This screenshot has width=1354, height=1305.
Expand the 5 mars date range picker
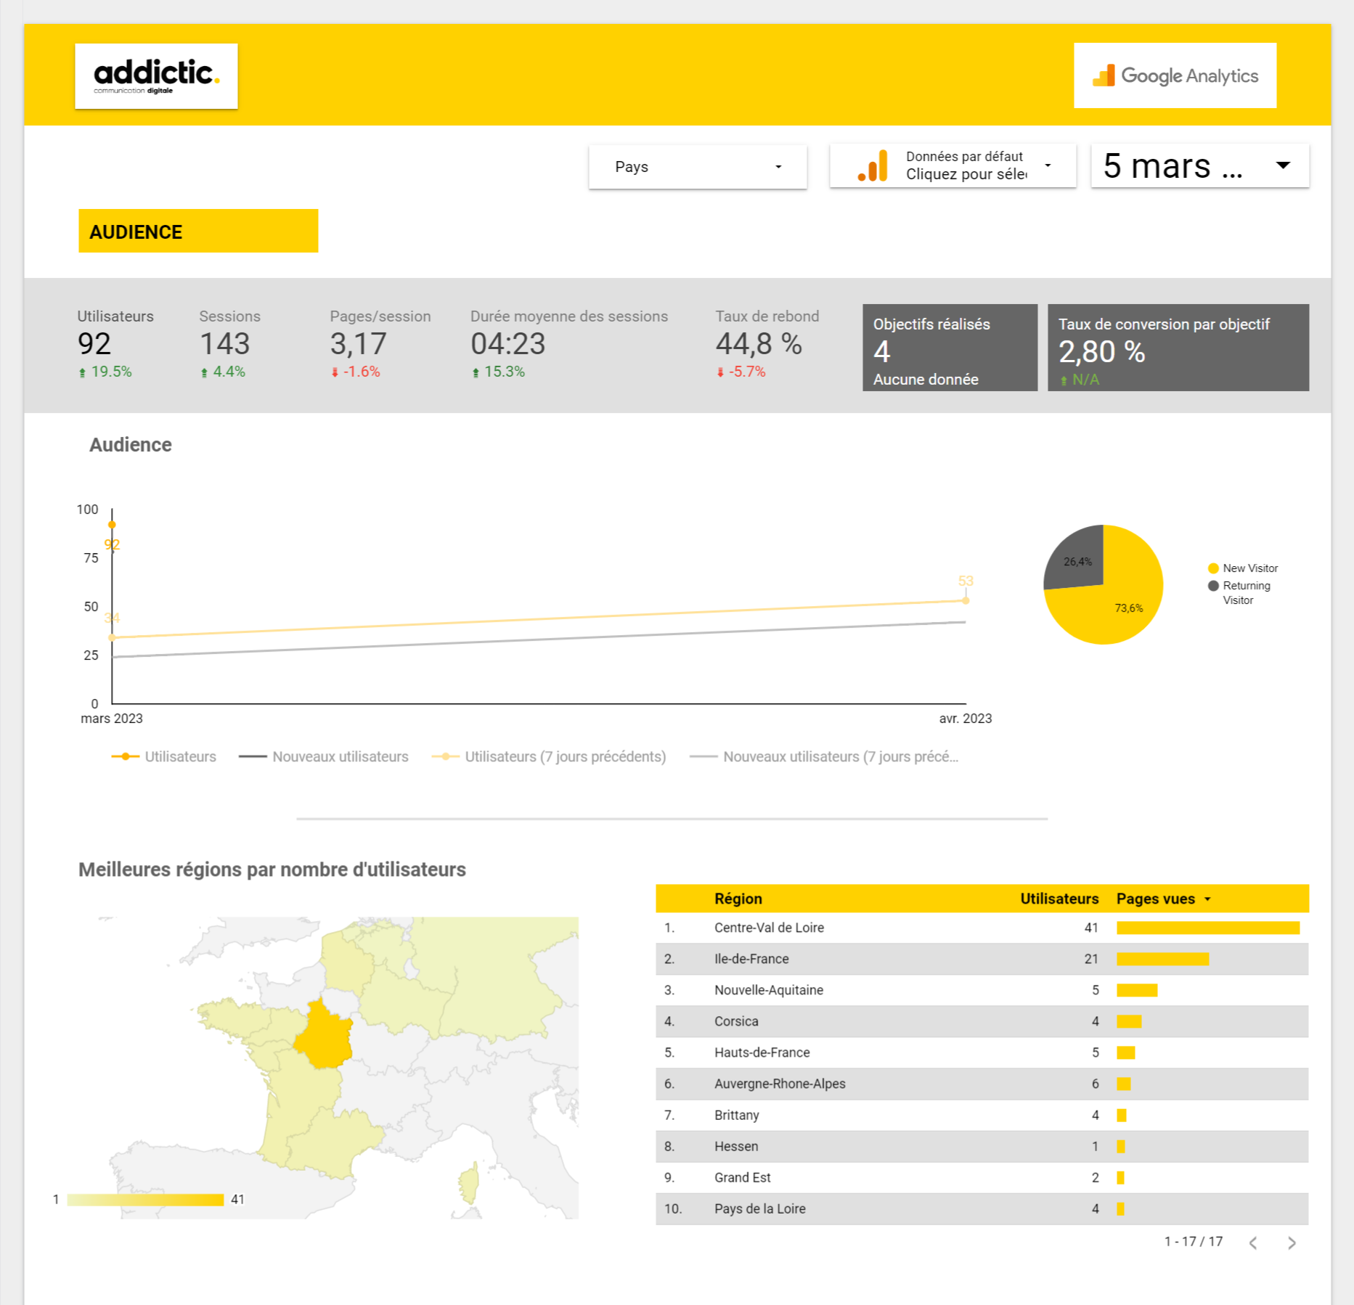click(x=1199, y=166)
